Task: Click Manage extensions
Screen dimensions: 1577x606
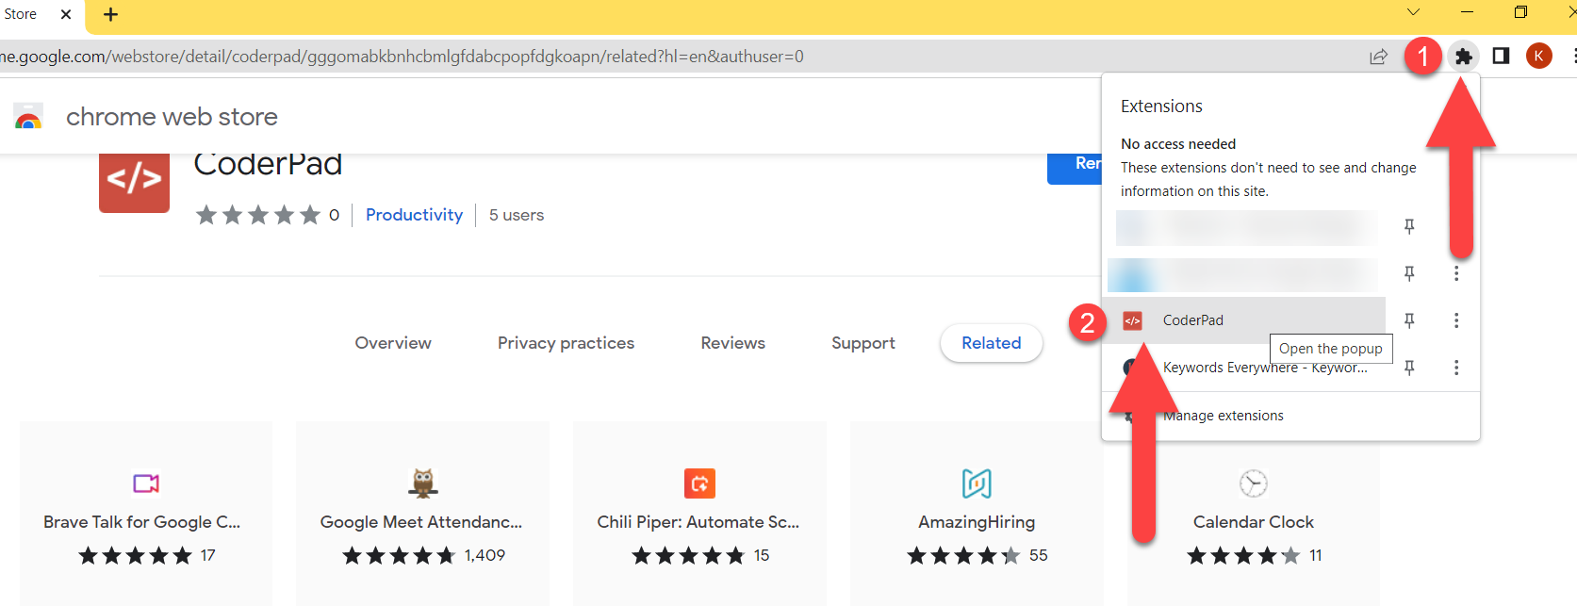Action: click(x=1223, y=416)
